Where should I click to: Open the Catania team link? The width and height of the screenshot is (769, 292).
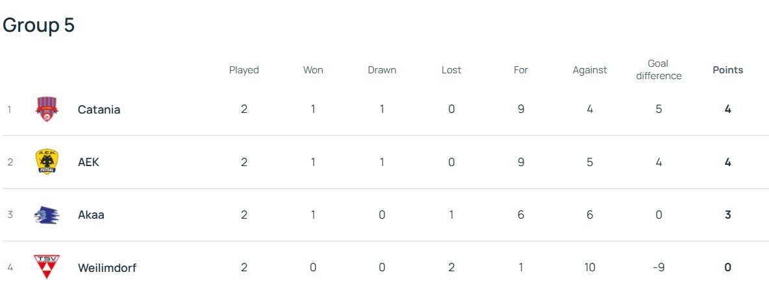[99, 109]
